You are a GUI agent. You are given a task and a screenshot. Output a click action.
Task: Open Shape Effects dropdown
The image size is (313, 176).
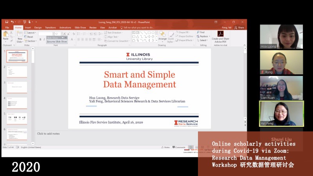[x=184, y=40]
